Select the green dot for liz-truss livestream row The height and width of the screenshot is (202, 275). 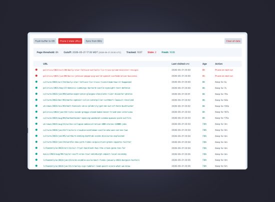click(x=36, y=82)
